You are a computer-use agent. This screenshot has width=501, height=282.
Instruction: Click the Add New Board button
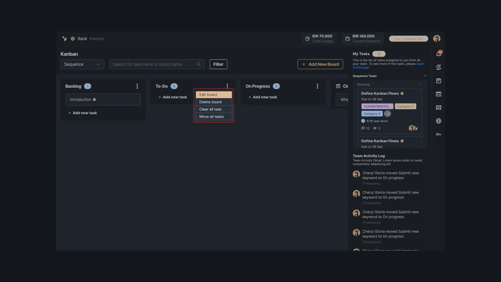[x=320, y=64]
